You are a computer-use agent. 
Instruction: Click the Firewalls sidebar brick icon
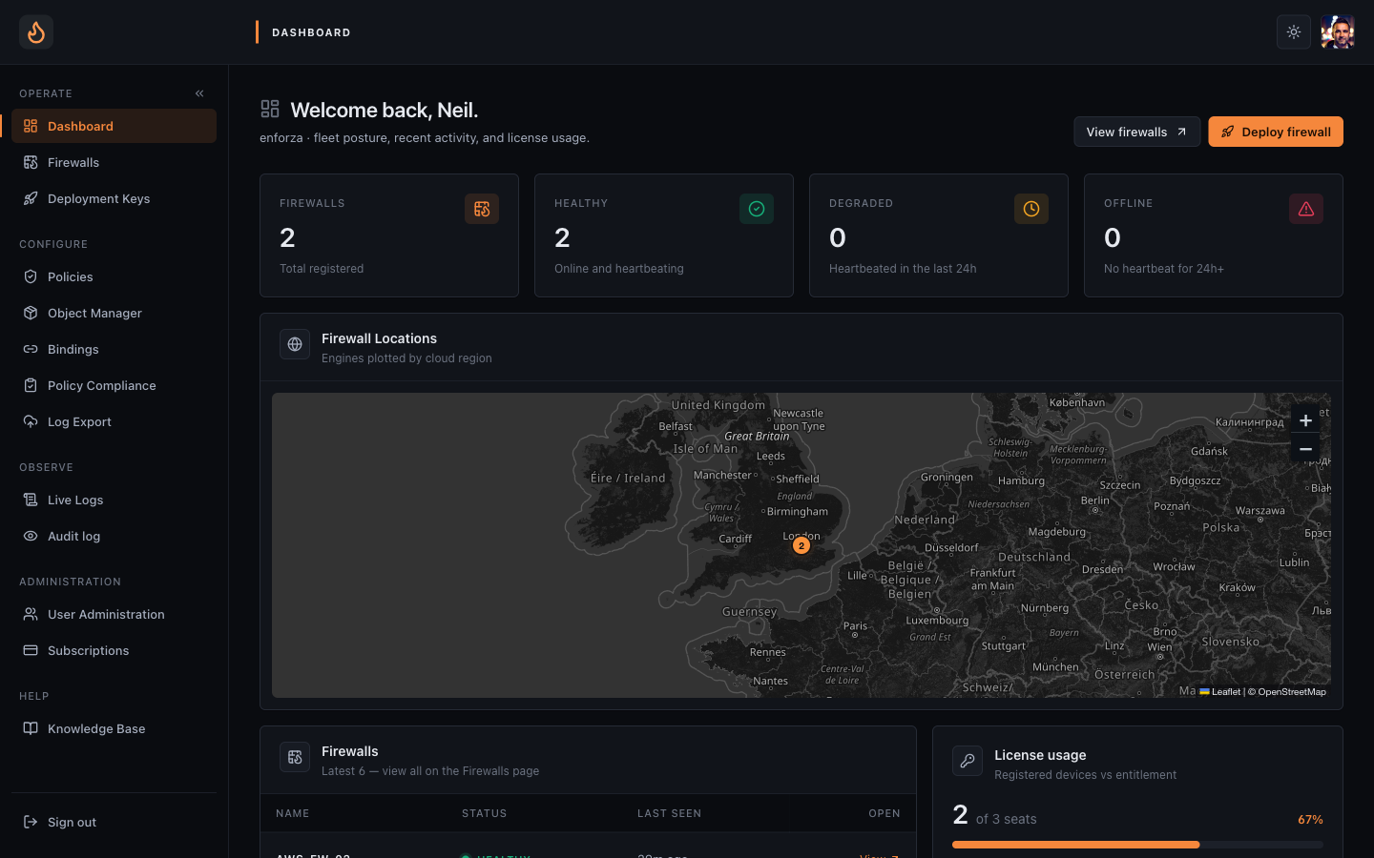coord(31,162)
